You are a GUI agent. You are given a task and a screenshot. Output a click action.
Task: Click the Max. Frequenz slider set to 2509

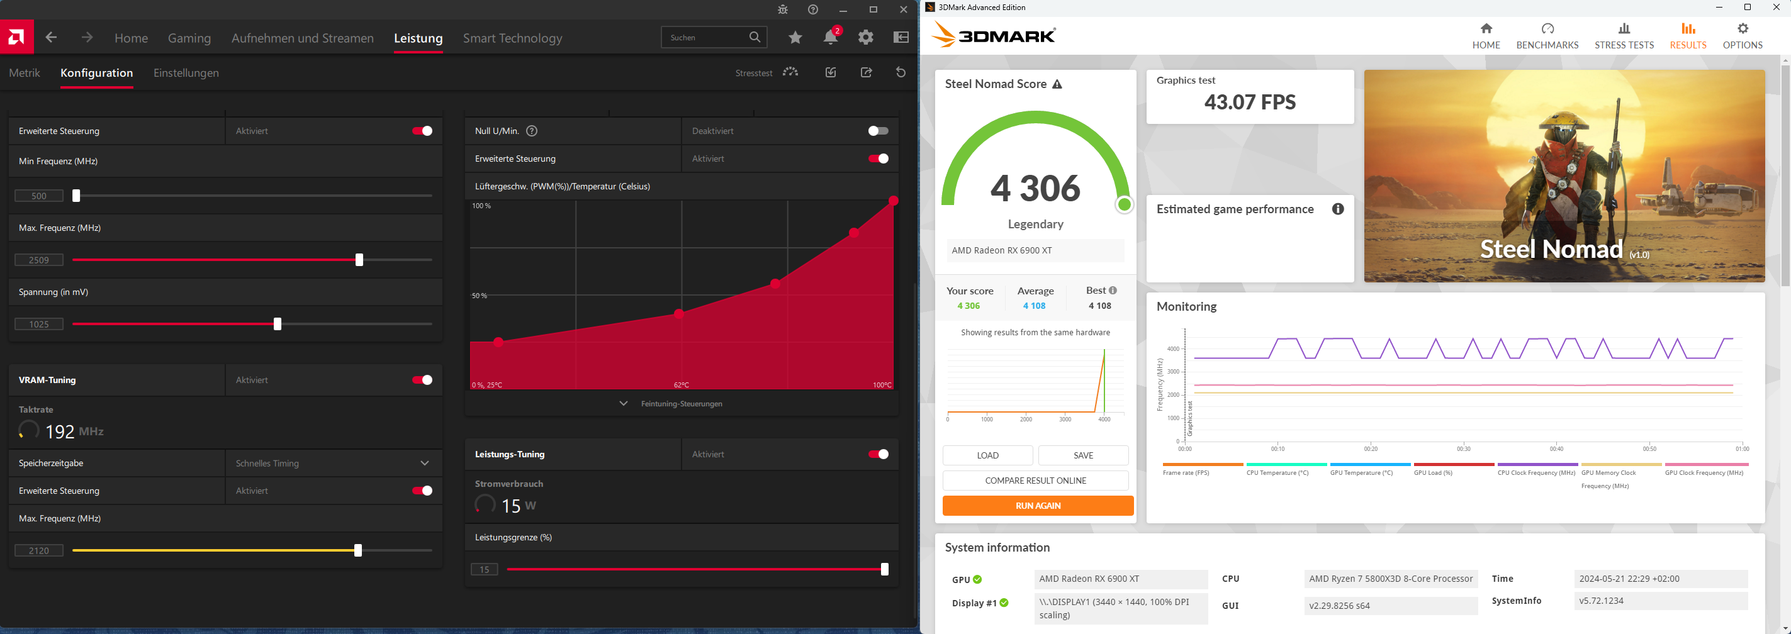click(x=359, y=260)
